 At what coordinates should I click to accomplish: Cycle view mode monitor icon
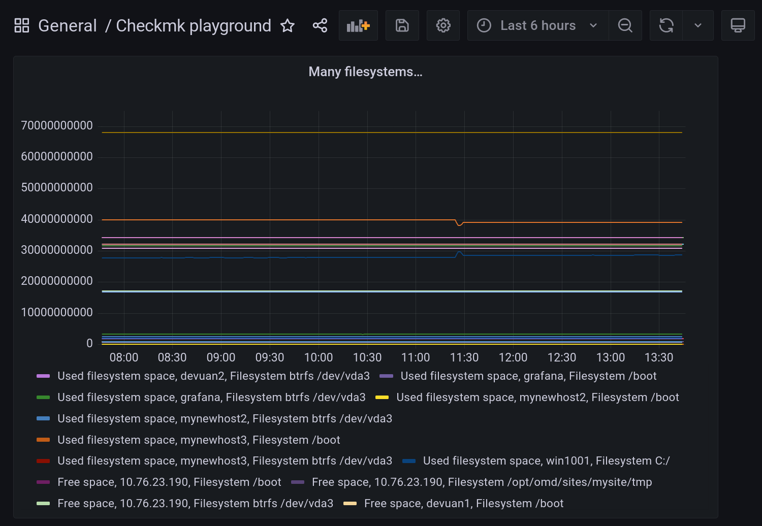(x=738, y=25)
